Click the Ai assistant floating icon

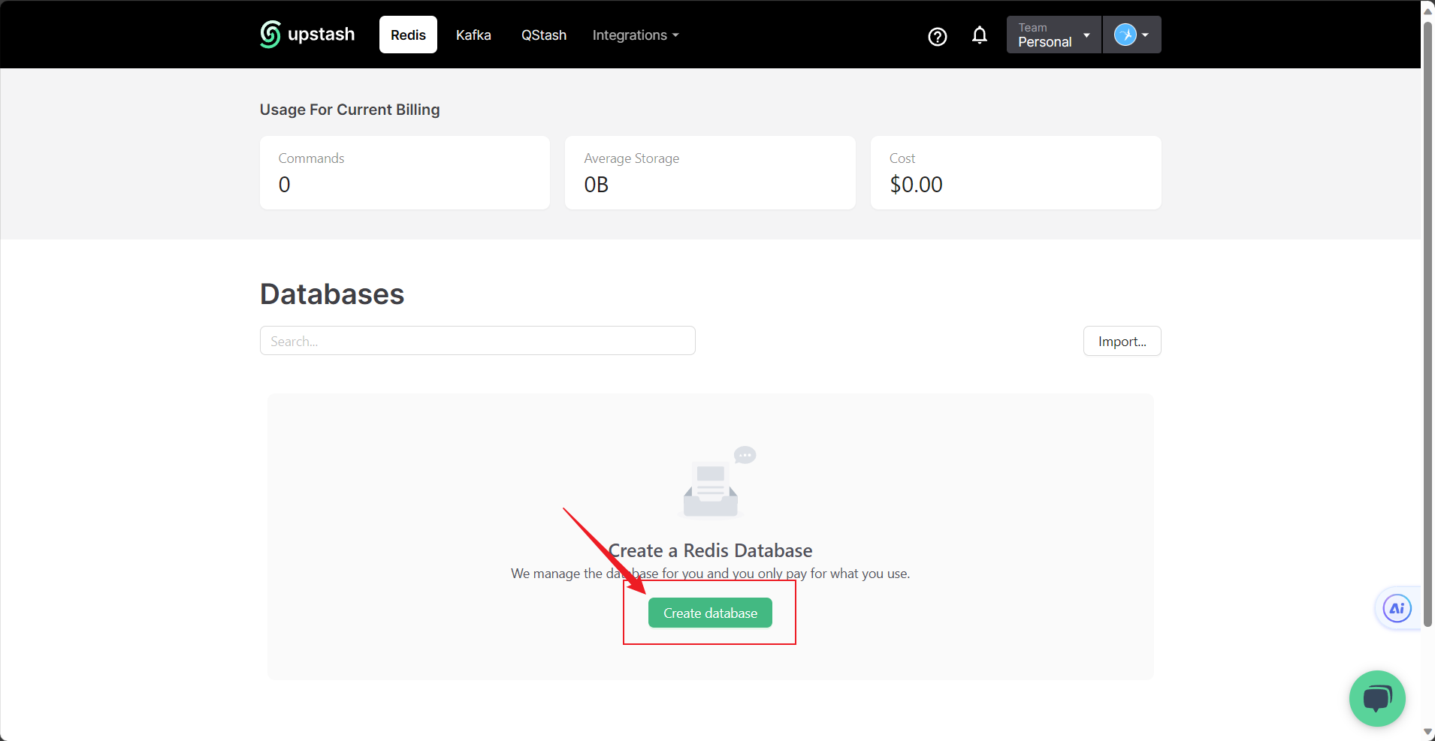click(1396, 608)
